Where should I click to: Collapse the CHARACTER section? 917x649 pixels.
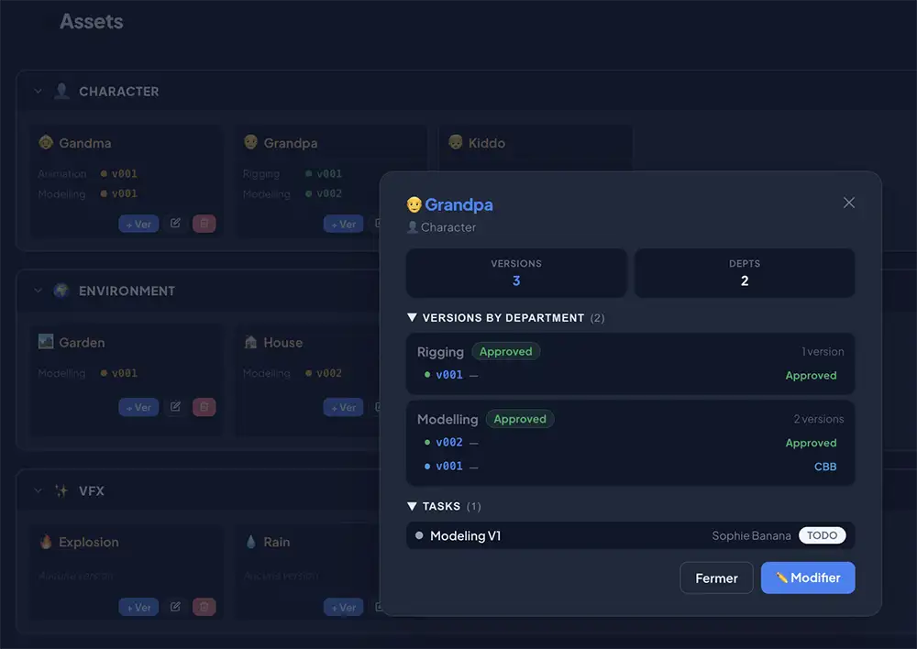coord(36,91)
